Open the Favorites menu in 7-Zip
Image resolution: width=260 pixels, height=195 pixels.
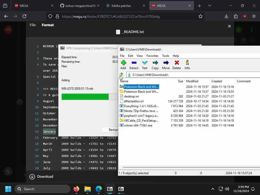[152, 56]
